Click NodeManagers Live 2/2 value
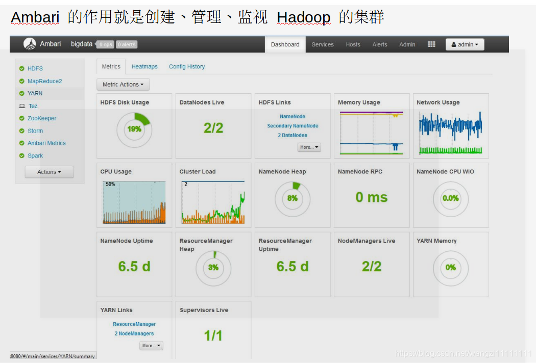The image size is (536, 363). (372, 267)
